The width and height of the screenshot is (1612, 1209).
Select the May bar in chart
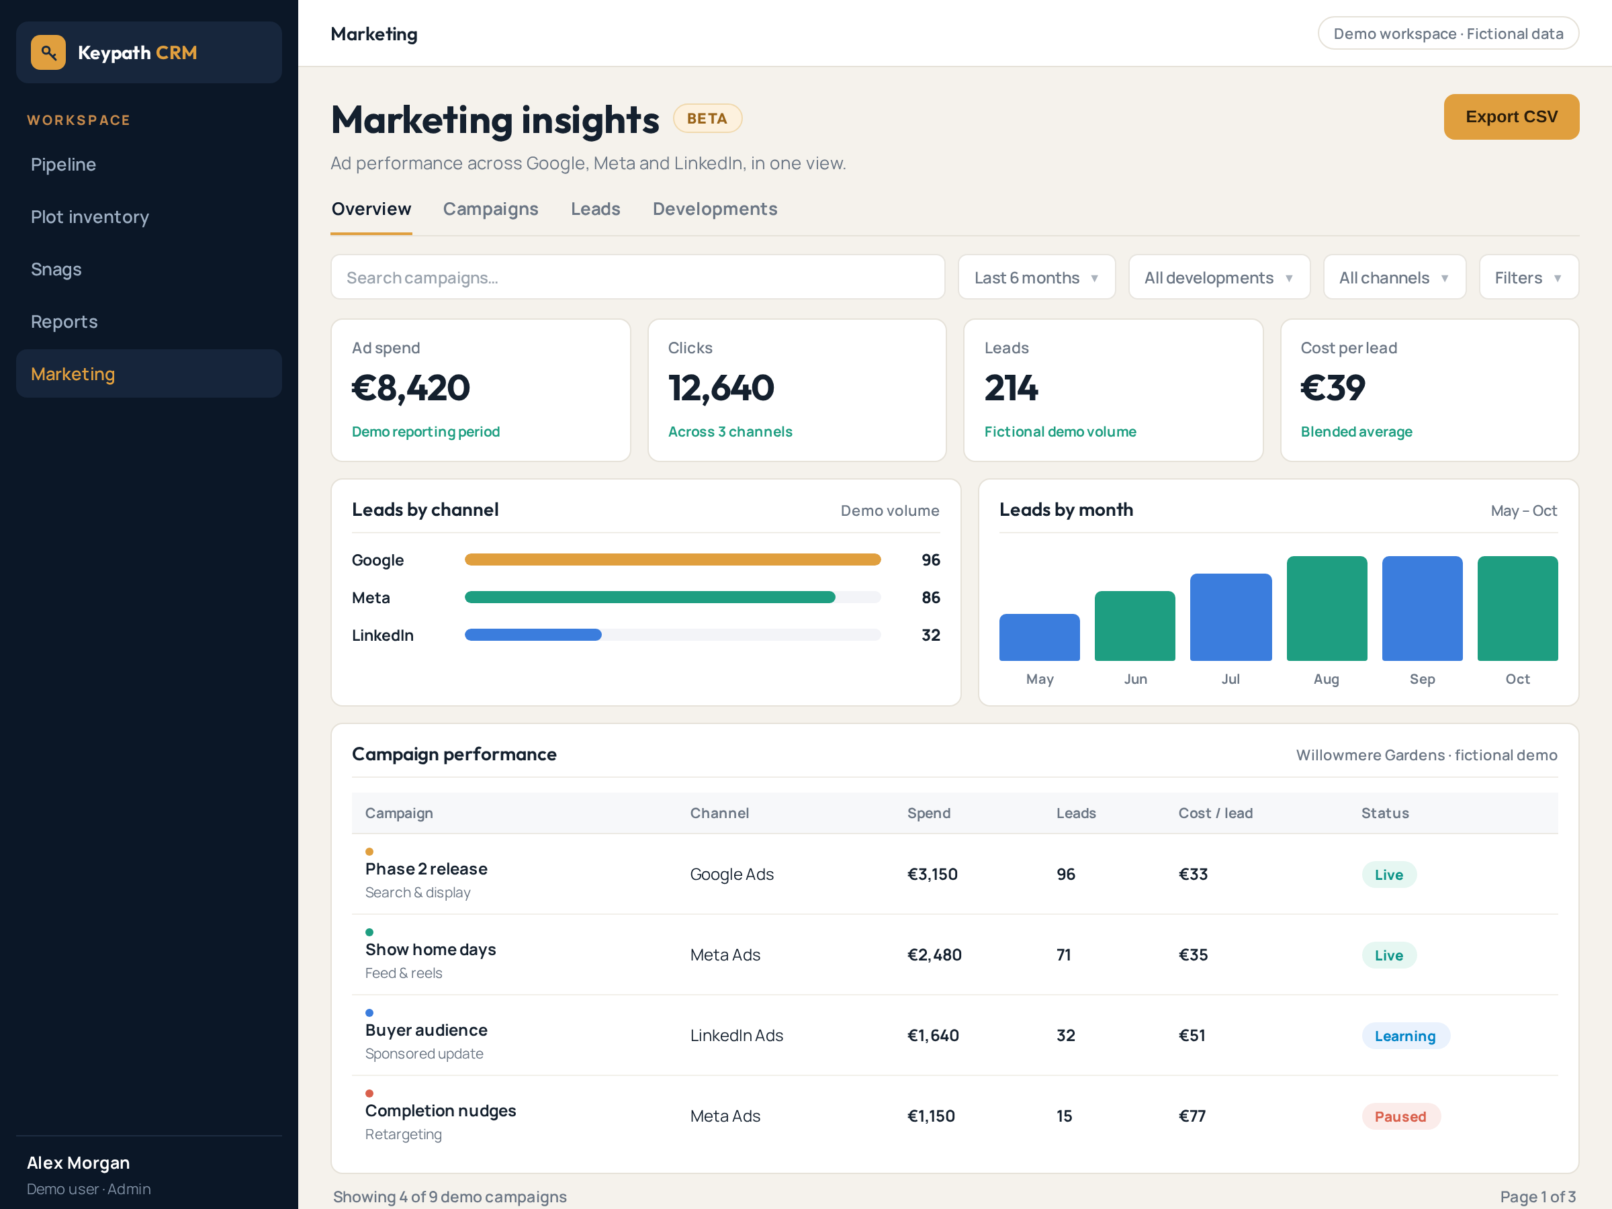click(1039, 637)
